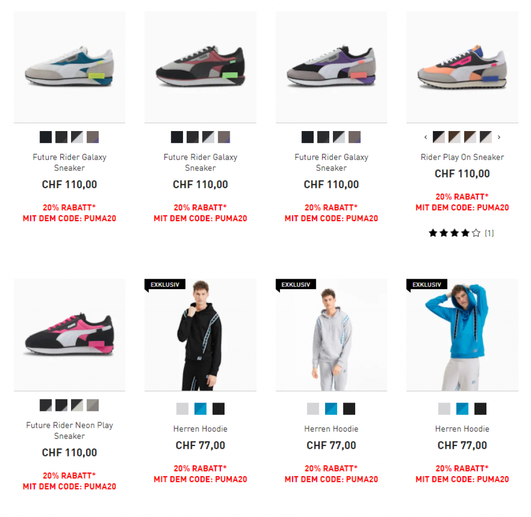Select black swatch under grey Herren Hoodie
This screenshot has width=531, height=517.
coord(349,409)
